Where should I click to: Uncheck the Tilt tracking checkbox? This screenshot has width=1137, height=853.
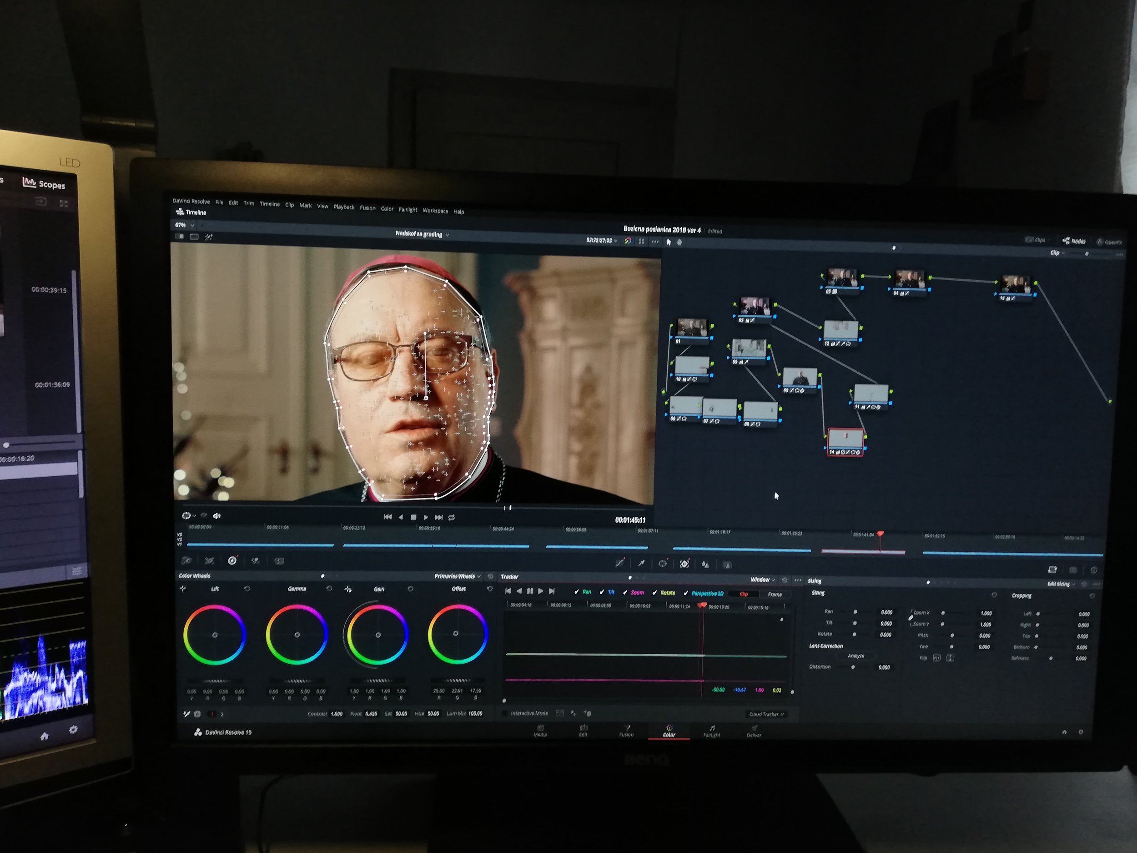601,592
